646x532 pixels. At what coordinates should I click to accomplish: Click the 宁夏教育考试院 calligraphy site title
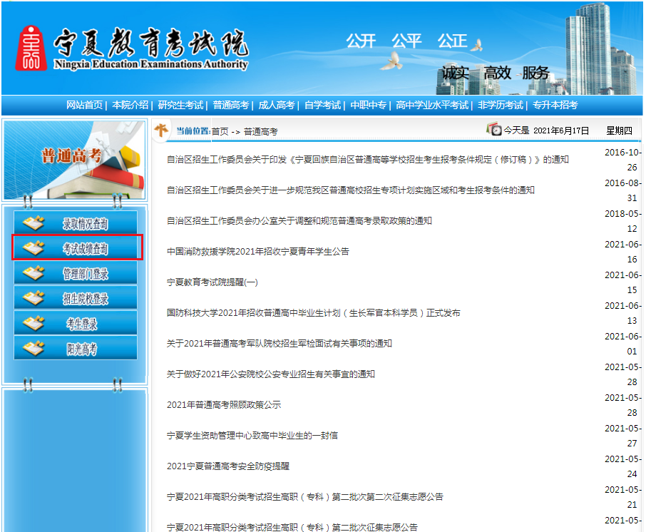[151, 43]
